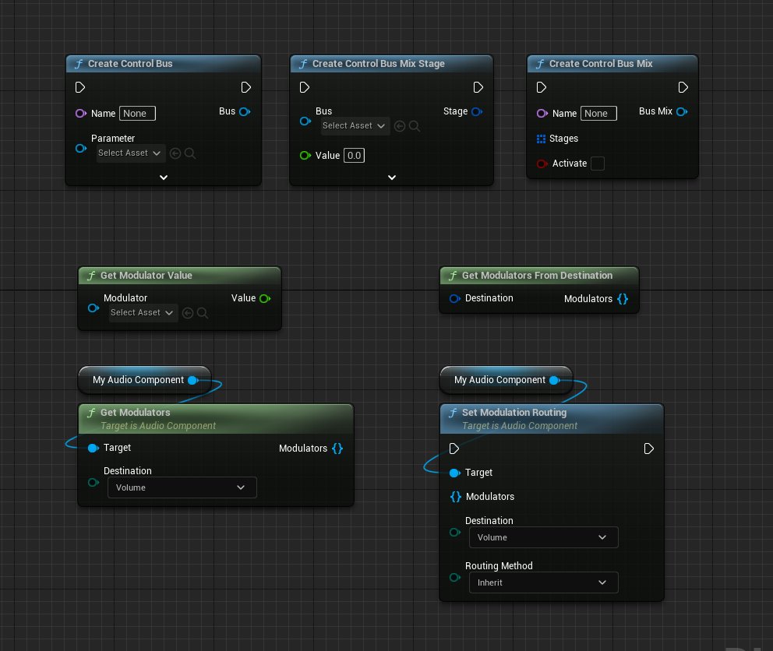Open Parameter Select Asset dropdown
Image resolution: width=773 pixels, height=651 pixels.
(x=130, y=153)
